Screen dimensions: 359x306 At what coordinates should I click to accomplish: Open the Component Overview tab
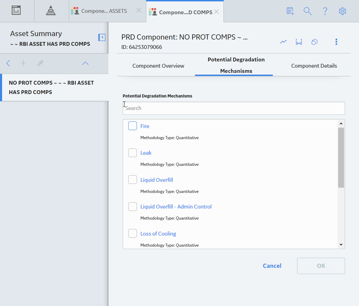point(158,66)
